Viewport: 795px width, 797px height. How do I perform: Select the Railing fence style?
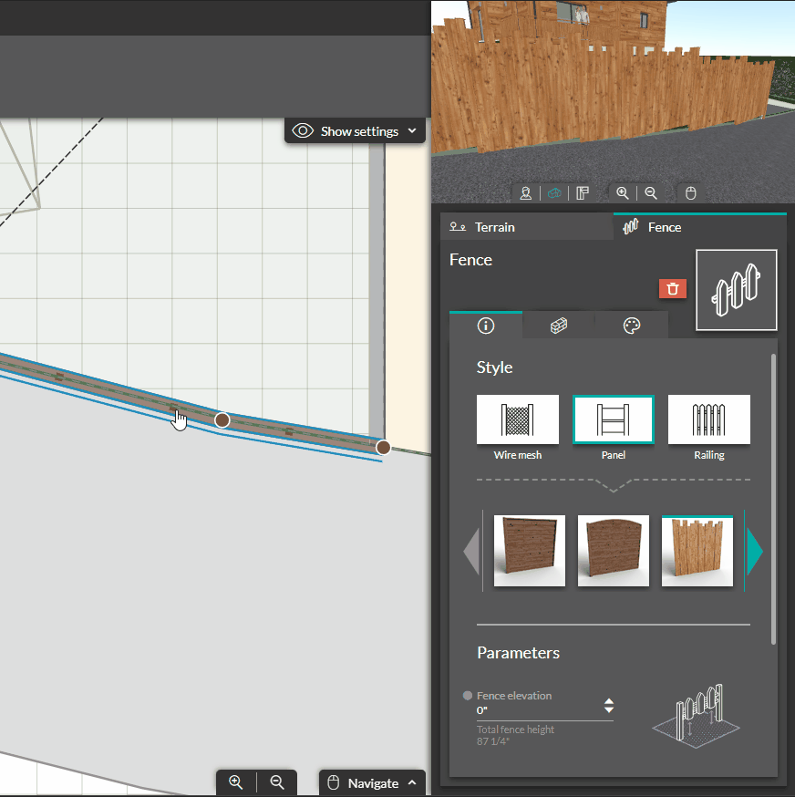click(x=708, y=419)
